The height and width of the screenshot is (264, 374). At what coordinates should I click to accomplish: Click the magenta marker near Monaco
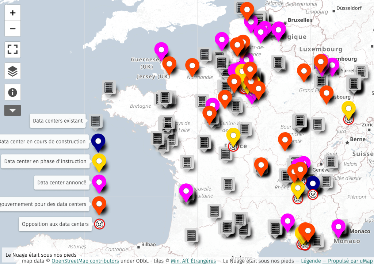click(x=338, y=226)
